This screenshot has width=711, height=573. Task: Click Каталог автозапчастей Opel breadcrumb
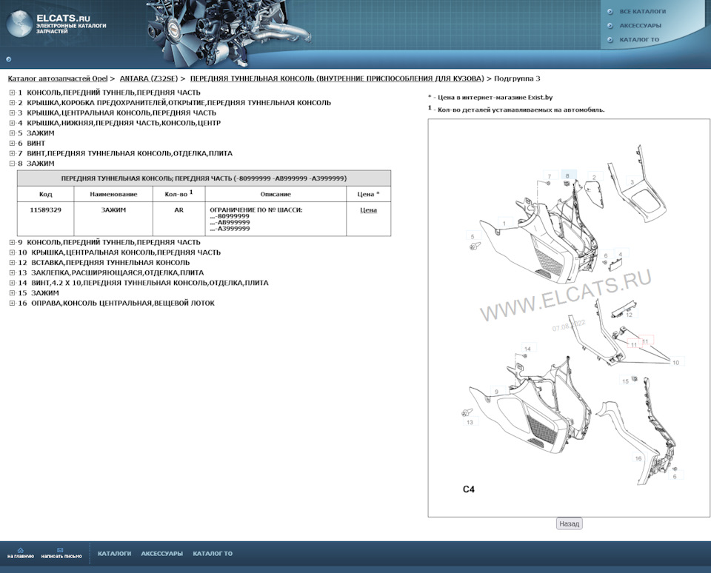coord(58,78)
